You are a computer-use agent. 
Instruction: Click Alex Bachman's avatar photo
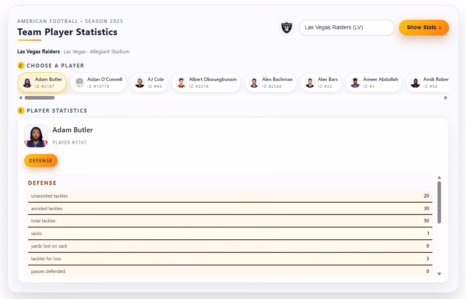click(254, 83)
